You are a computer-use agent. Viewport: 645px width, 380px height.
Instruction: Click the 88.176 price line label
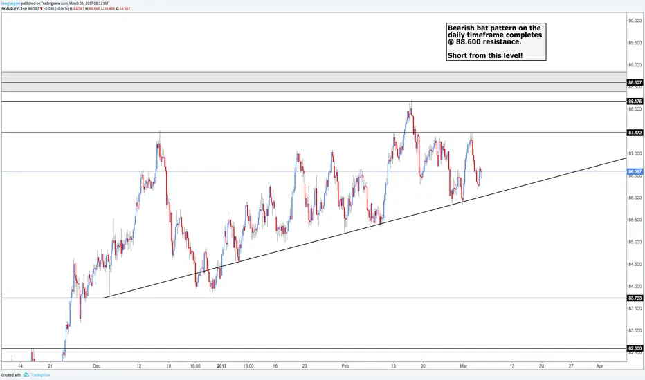635,102
